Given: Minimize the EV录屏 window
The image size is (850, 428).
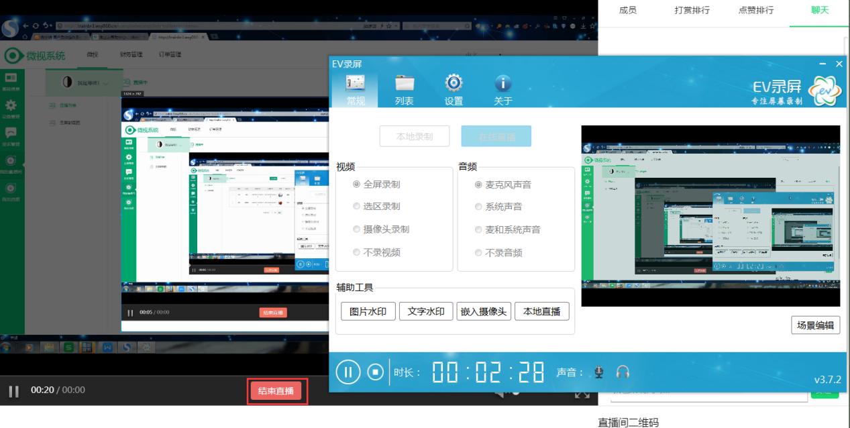Looking at the screenshot, I should point(822,64).
